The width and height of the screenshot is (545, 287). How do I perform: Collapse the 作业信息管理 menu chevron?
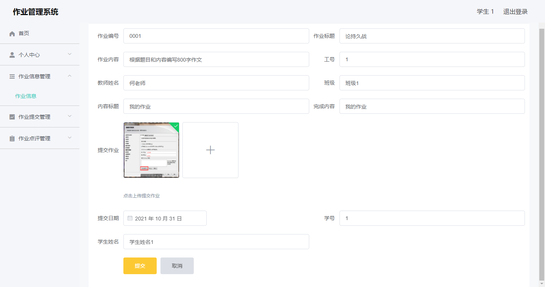(70, 76)
